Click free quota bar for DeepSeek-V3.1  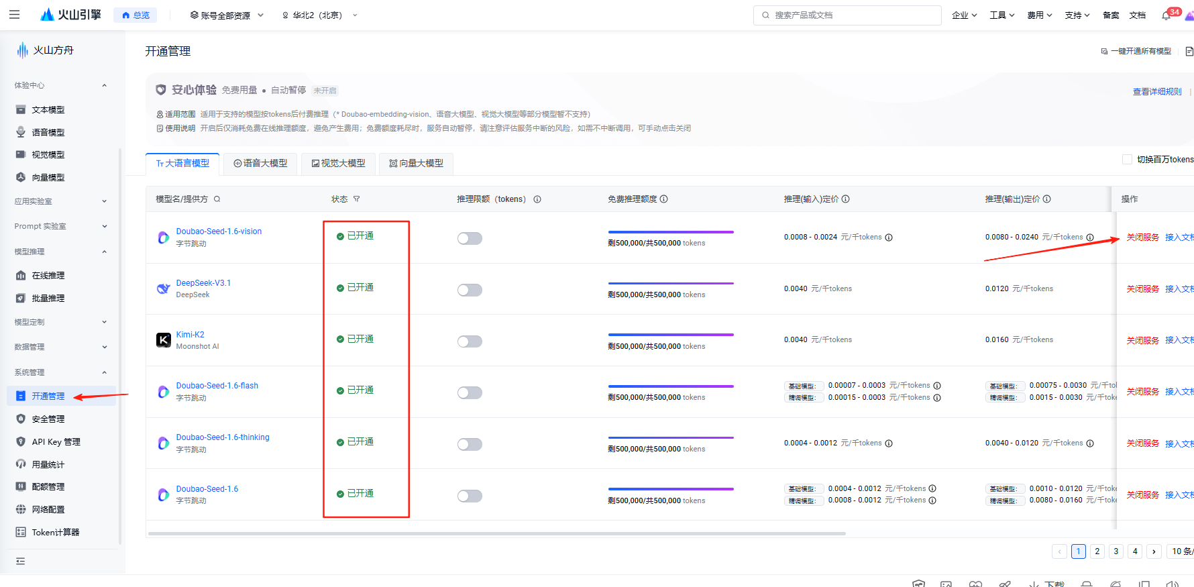(x=671, y=283)
